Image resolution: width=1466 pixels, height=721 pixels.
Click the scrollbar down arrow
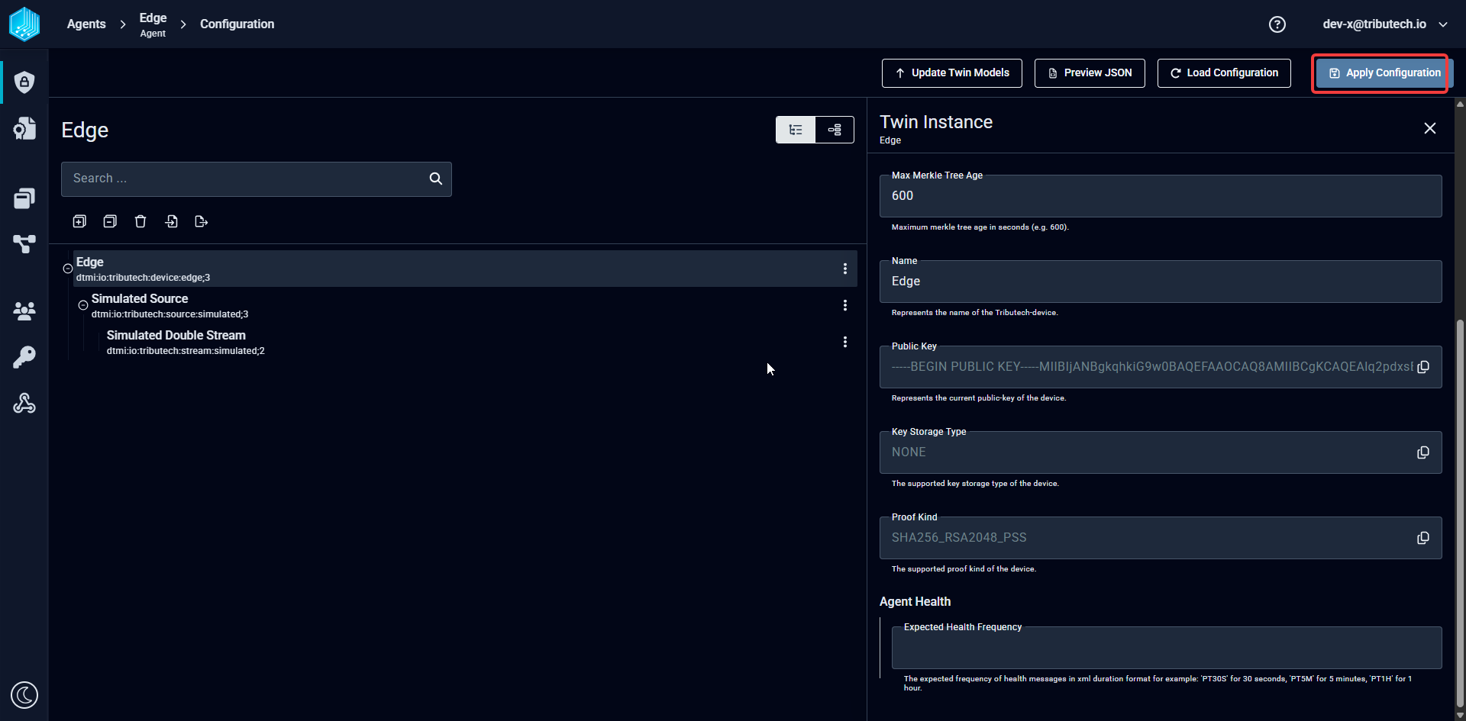pyautogui.click(x=1460, y=715)
